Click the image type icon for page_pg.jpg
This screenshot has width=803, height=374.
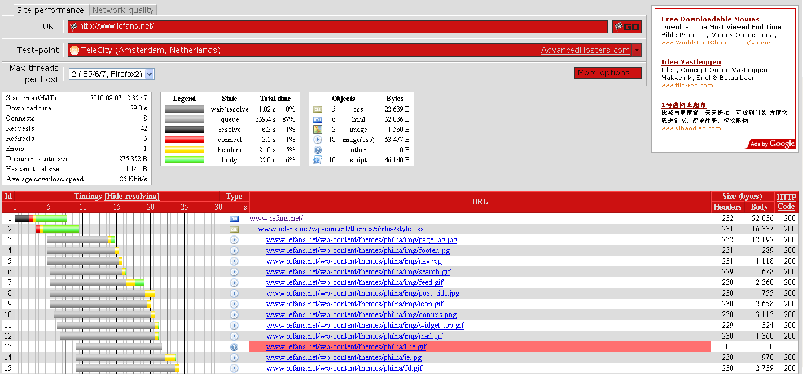234,240
